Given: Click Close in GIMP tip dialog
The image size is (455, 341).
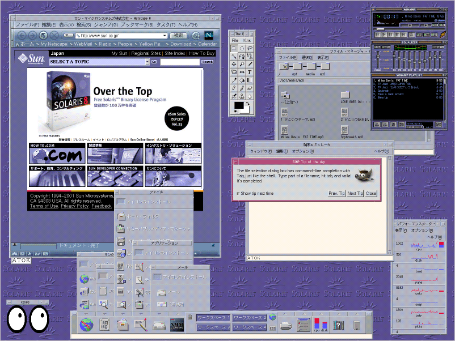Looking at the screenshot, I should (x=371, y=193).
